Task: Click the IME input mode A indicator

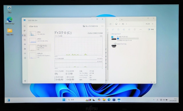Action: click(157, 100)
